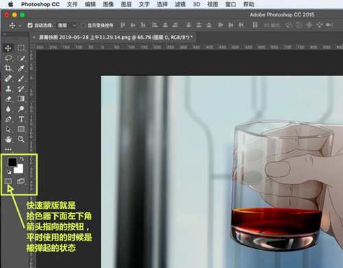Image resolution: width=343 pixels, height=268 pixels.
Task: Open the 图像 menu
Action: [x=108, y=4]
